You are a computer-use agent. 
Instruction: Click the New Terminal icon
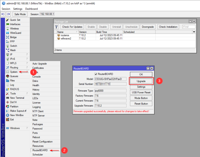(8, 98)
